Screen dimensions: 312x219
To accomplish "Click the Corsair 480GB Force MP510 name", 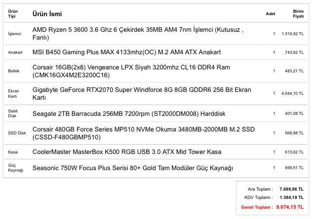I will click(x=143, y=133).
